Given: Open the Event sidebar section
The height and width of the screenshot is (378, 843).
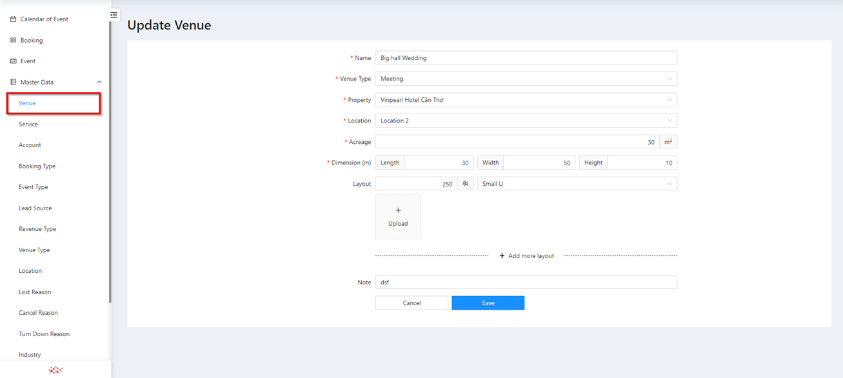Looking at the screenshot, I should pos(28,61).
